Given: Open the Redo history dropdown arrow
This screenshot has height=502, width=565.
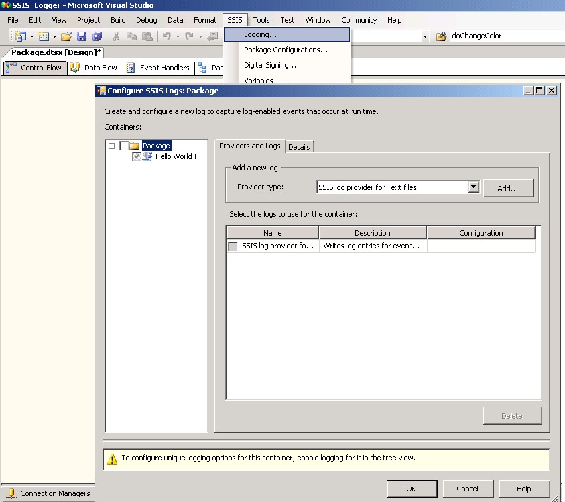Looking at the screenshot, I should [x=200, y=36].
